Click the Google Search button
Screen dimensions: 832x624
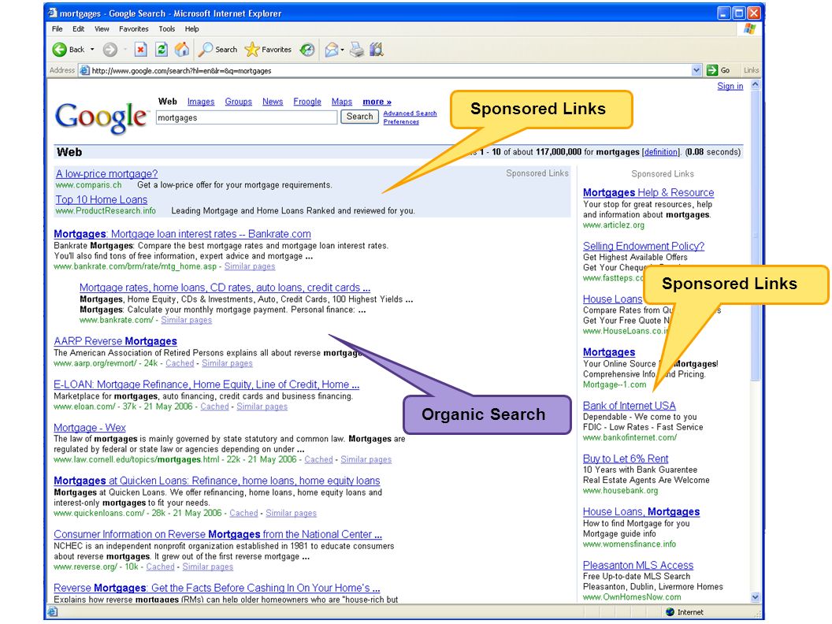(360, 117)
